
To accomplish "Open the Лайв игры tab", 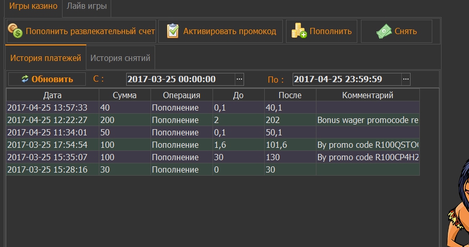I will pos(86,7).
